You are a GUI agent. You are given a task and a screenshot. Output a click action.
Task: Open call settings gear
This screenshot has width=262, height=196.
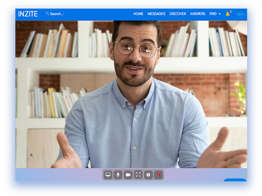click(x=148, y=175)
